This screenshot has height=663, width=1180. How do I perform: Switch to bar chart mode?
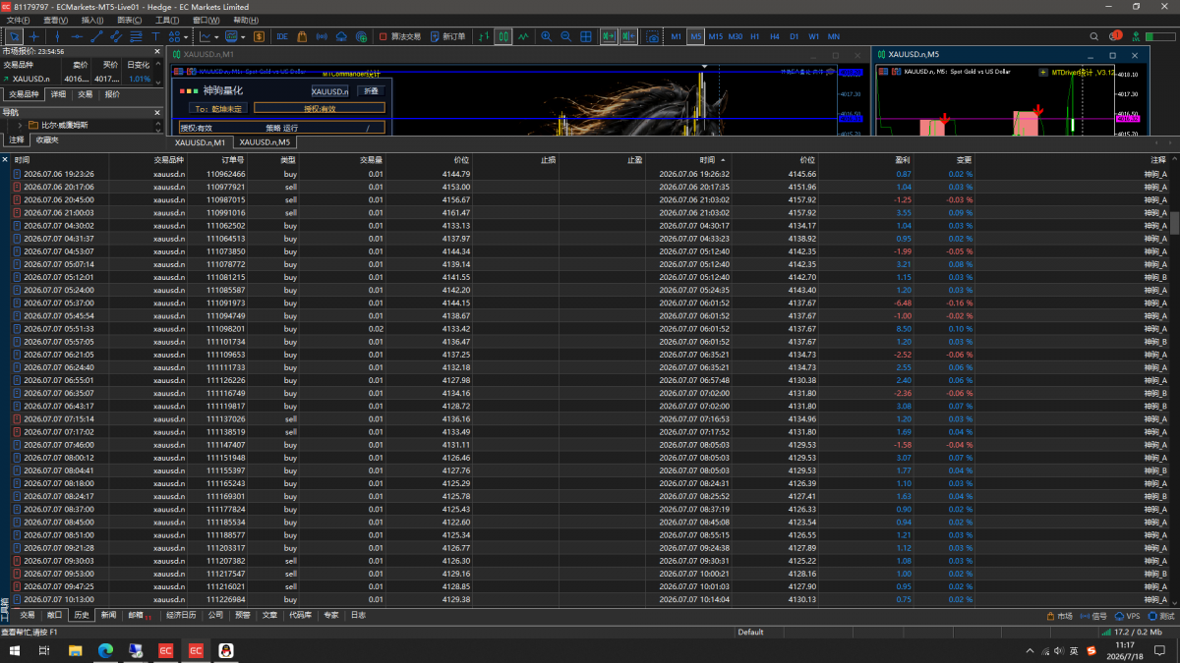[x=483, y=36]
